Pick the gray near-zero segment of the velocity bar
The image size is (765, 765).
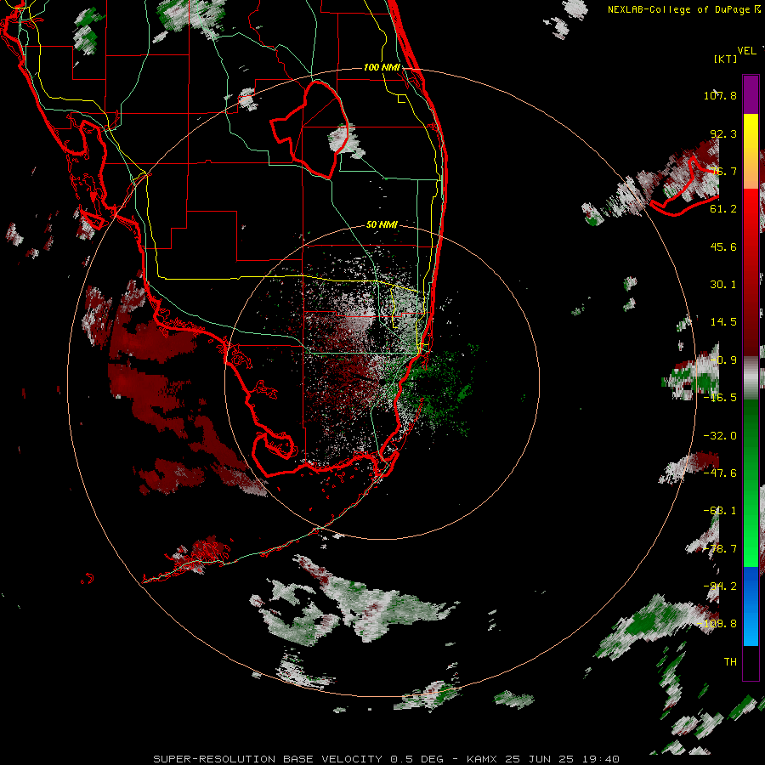pyautogui.click(x=751, y=378)
